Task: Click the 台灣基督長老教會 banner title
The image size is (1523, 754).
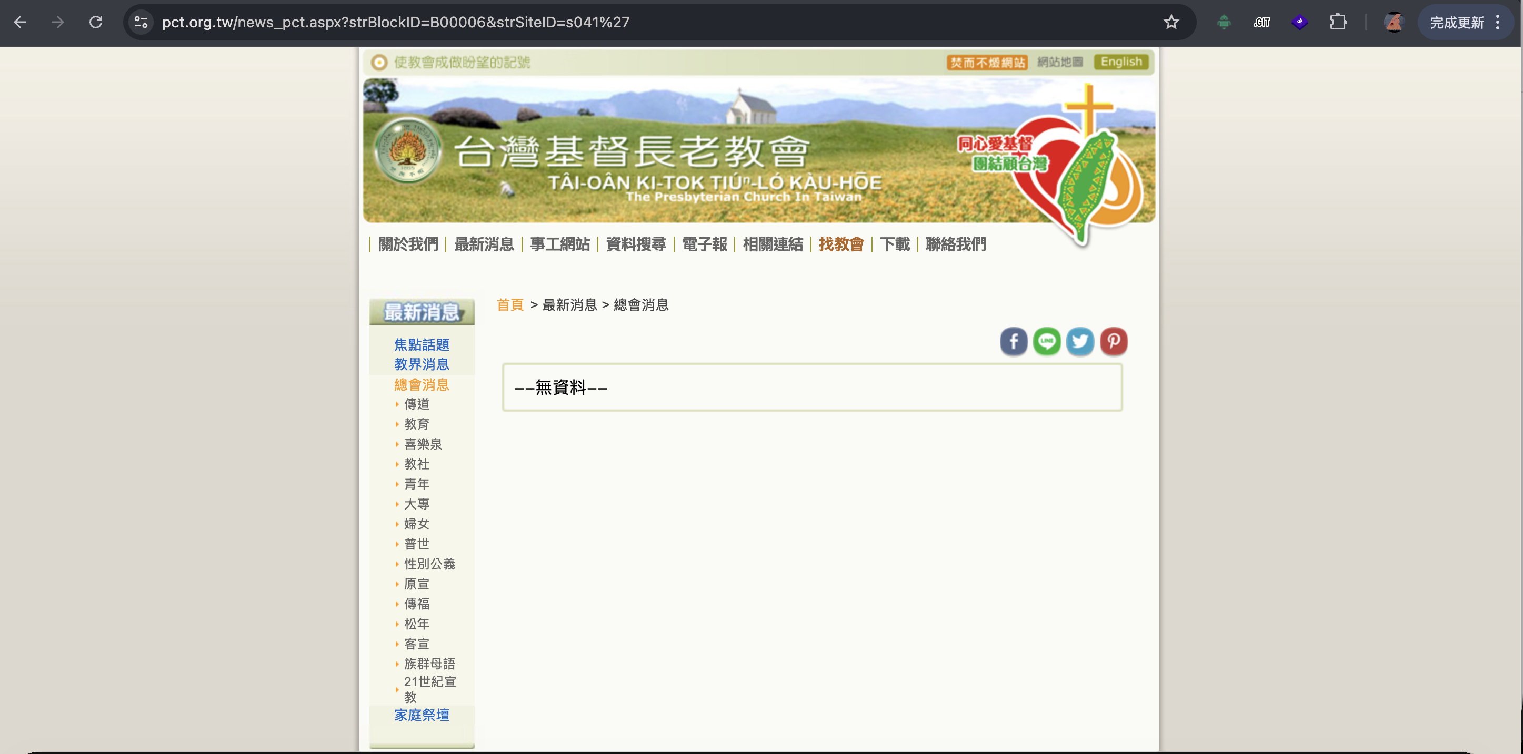Action: 632,152
